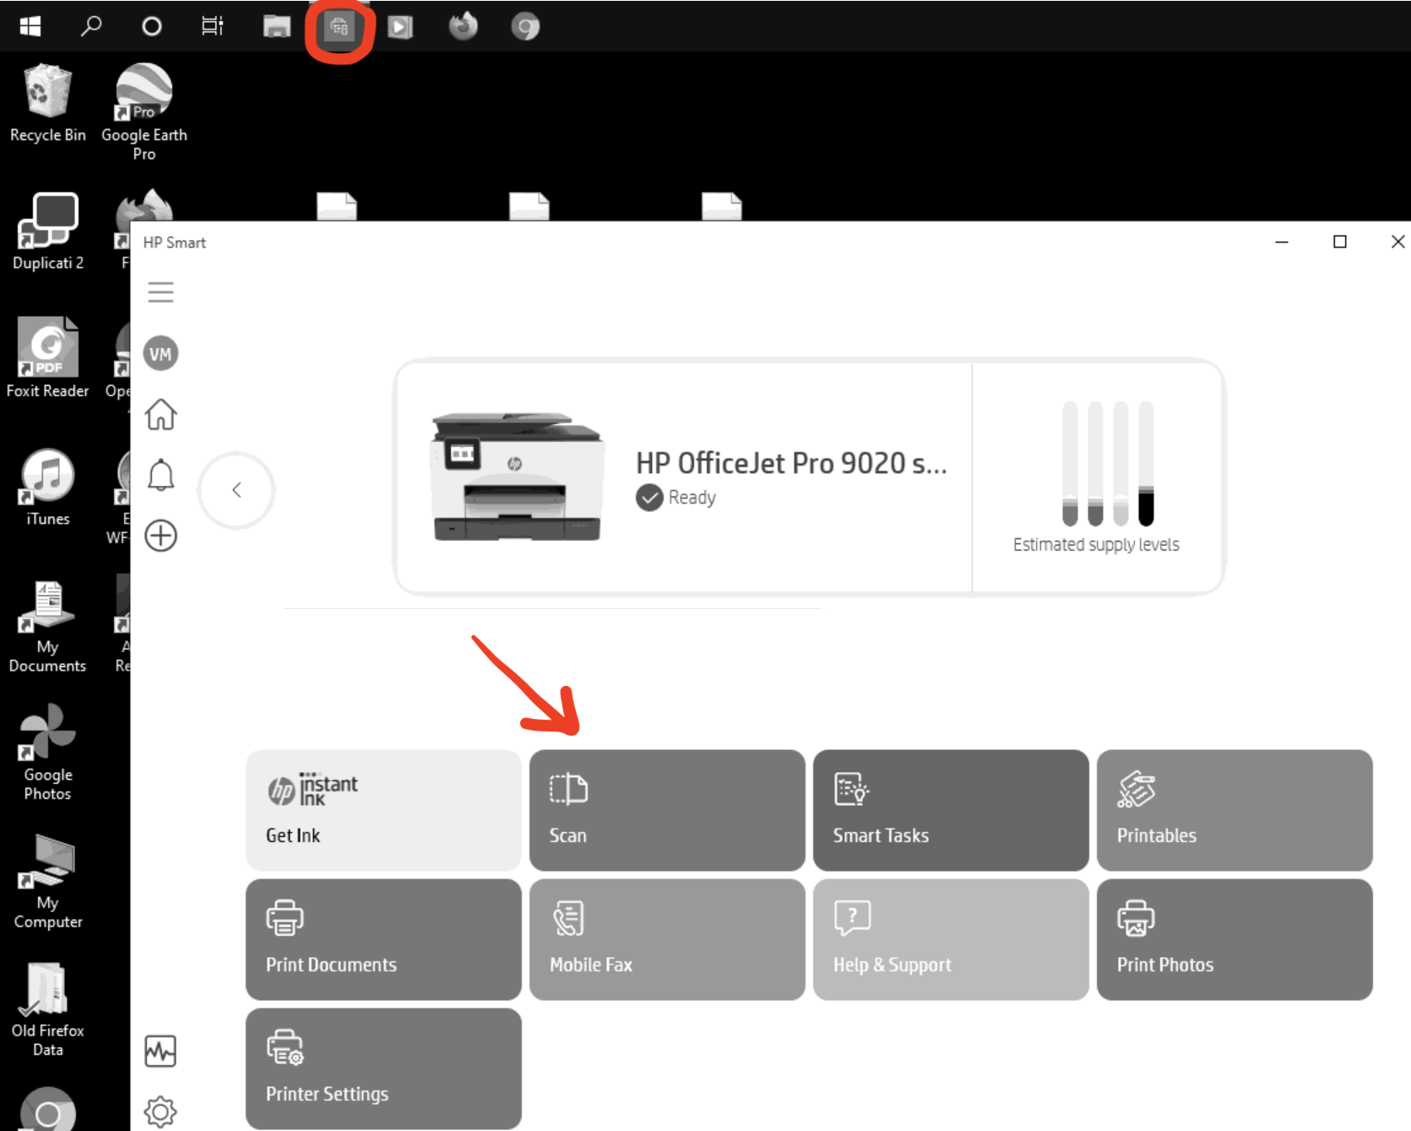Open the Help & Support tile
This screenshot has height=1131, width=1411.
[950, 938]
